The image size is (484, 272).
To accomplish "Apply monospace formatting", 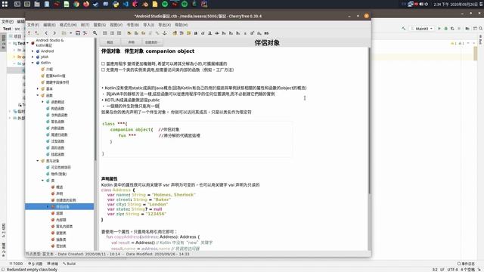I will coord(266,33).
